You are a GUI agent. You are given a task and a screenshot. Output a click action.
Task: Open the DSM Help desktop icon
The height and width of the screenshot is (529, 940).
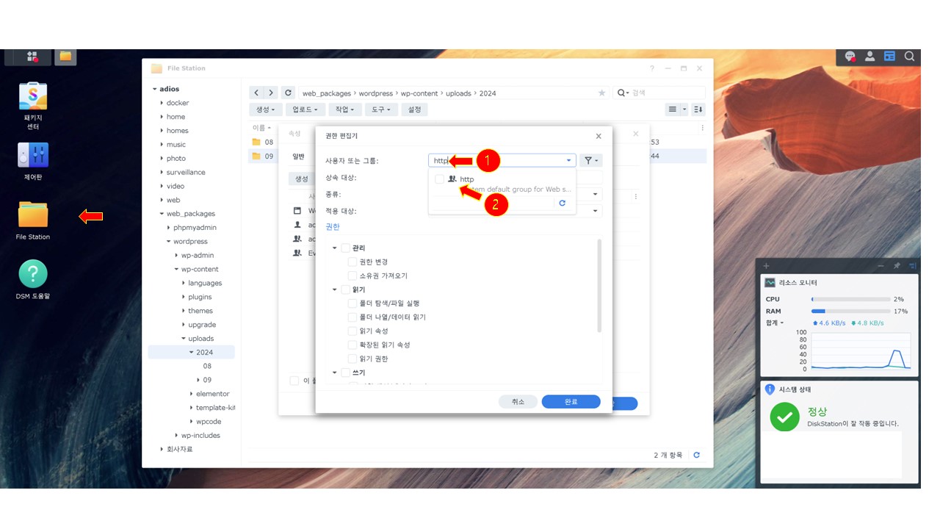(x=33, y=274)
